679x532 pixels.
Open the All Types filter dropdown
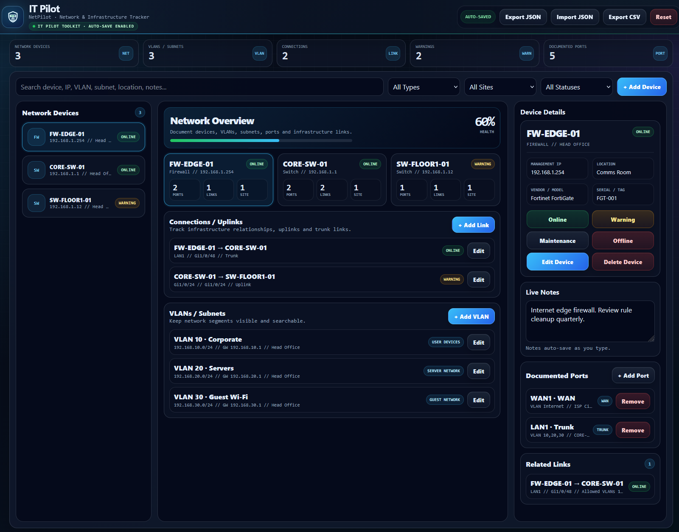point(424,87)
